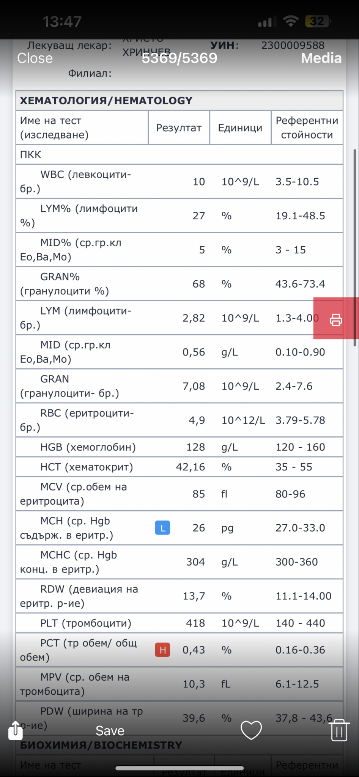Screen dimensions: 359x777
Task: Tap the Референтни стойности column header
Action: (307, 128)
